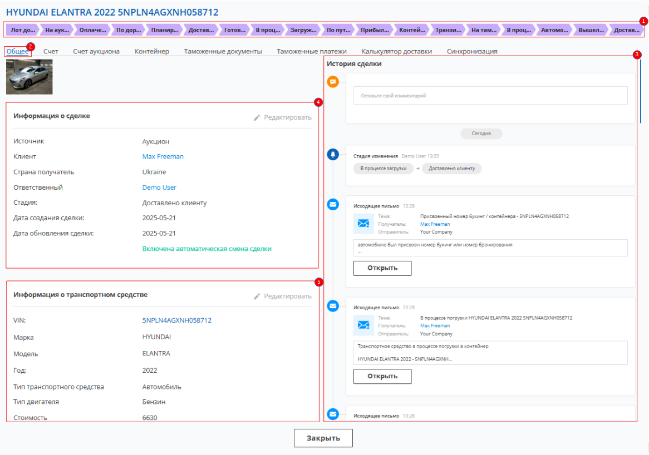This screenshot has height=455, width=649.
Task: Open the responsible Demo User link
Action: tap(159, 187)
